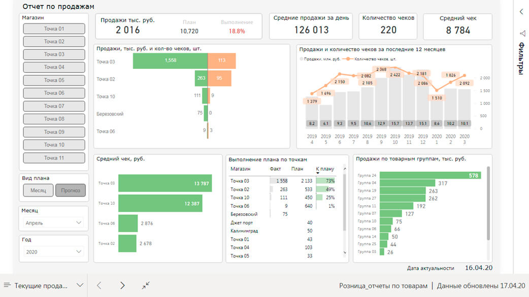The width and height of the screenshot is (529, 297).
Task: Select the Текущие прода... page tab
Action: click(41, 285)
